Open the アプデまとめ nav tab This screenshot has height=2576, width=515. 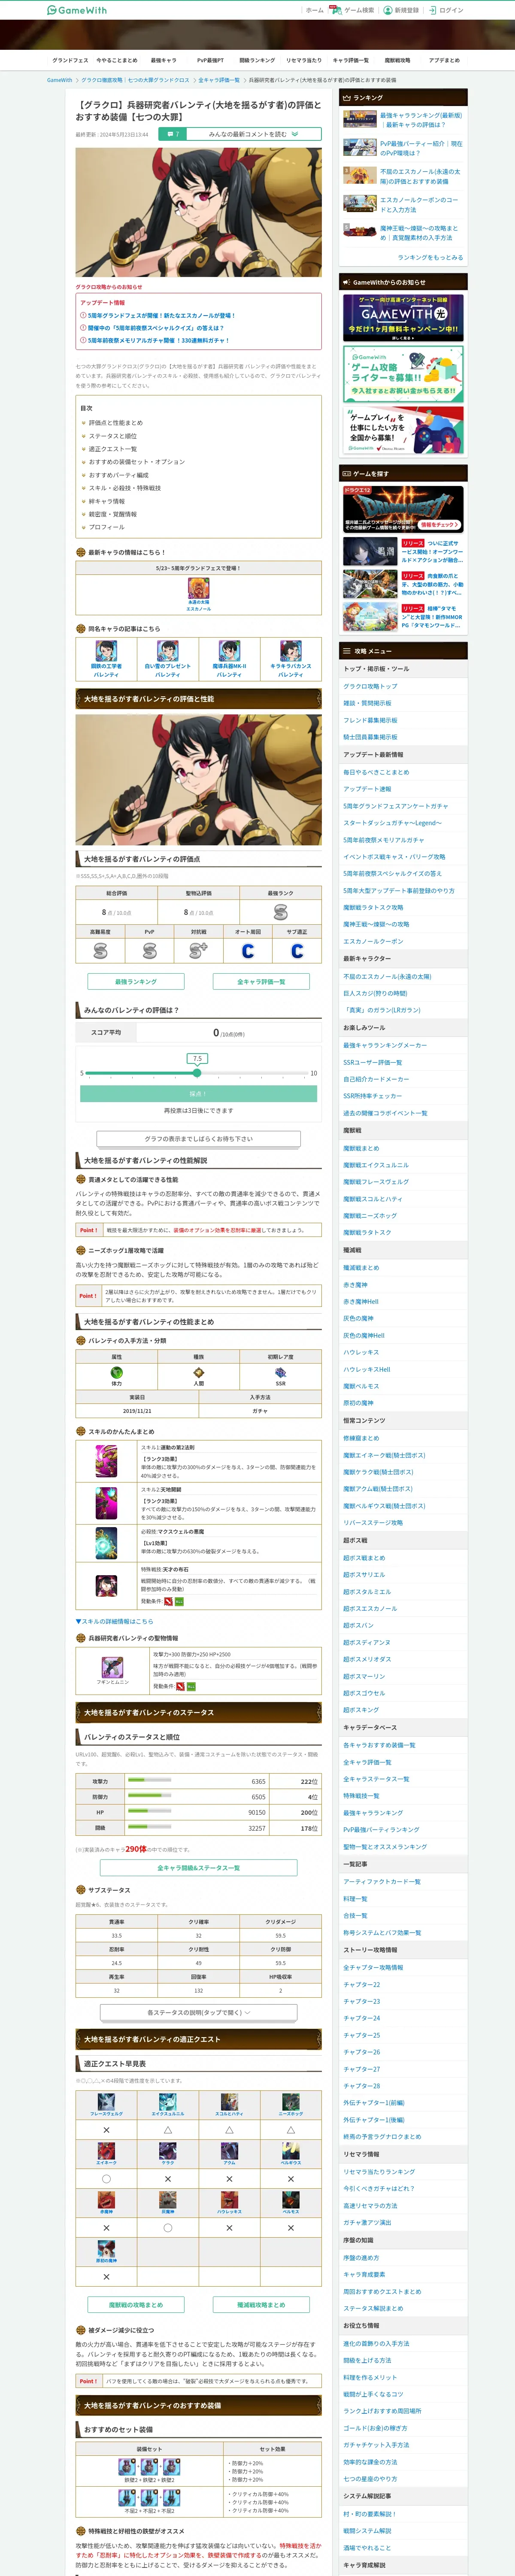coord(444,60)
